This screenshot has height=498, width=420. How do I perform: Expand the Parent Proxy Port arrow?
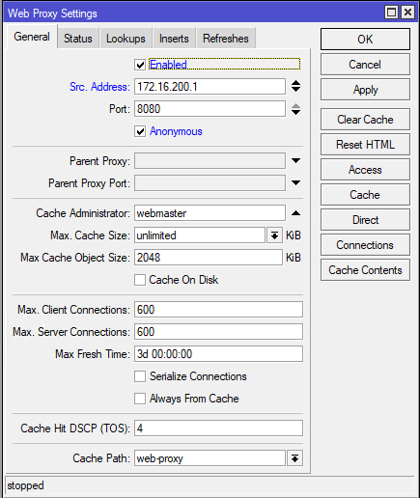point(295,182)
